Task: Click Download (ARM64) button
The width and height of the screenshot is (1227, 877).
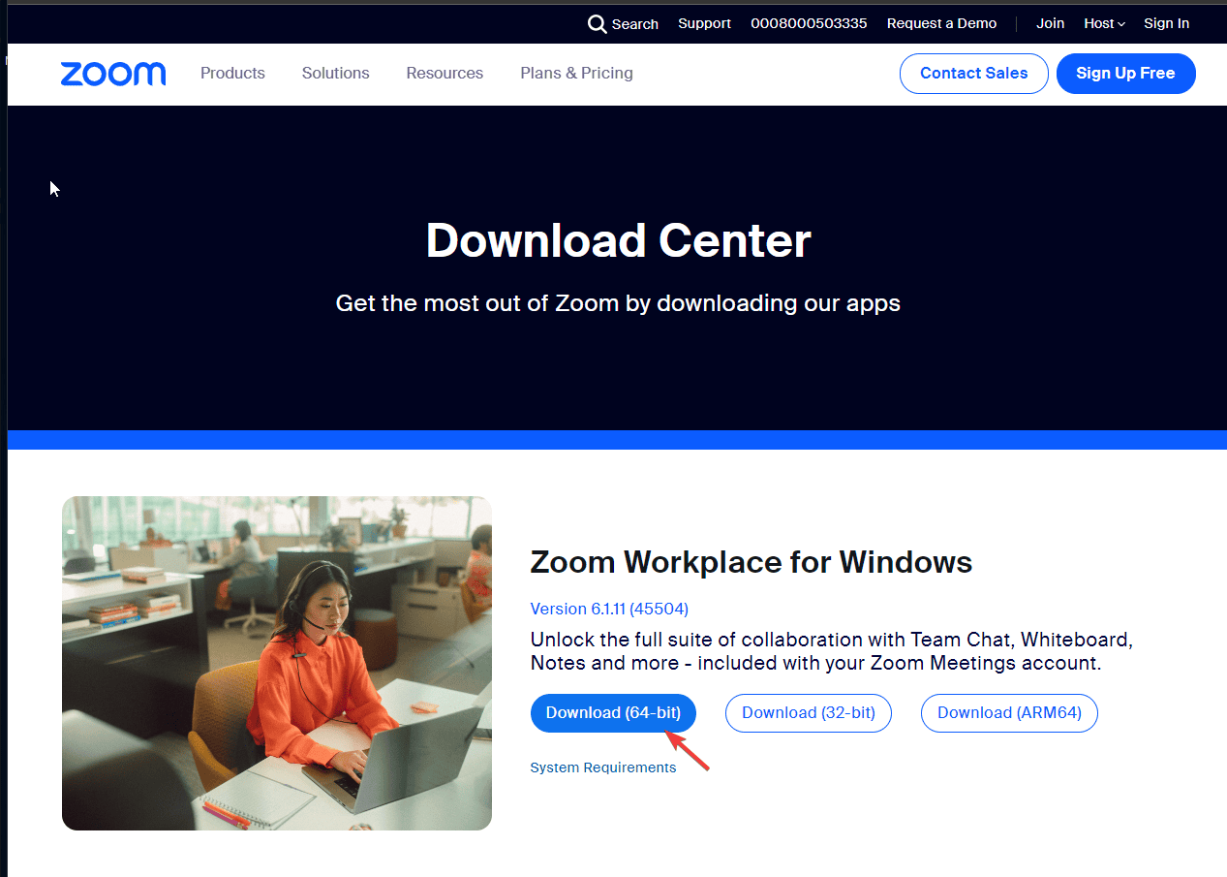Action: pyautogui.click(x=1009, y=712)
